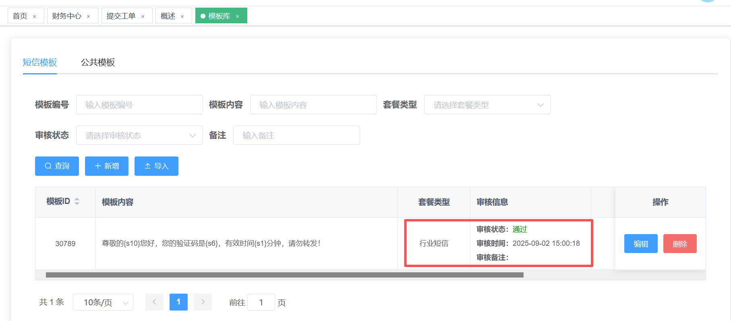
Task: Close the 首页 tab
Action: [x=35, y=16]
